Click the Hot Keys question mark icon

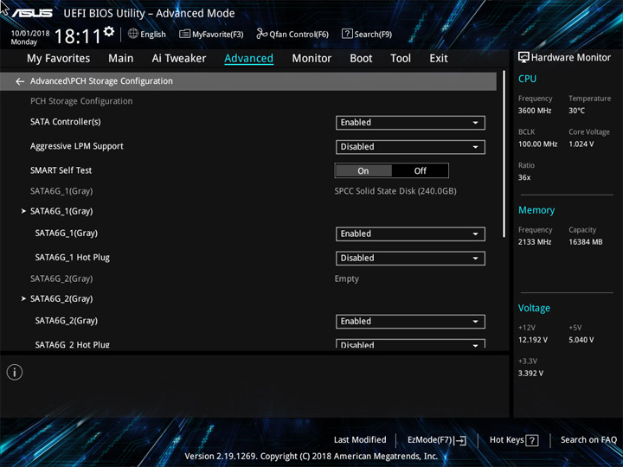click(532, 440)
